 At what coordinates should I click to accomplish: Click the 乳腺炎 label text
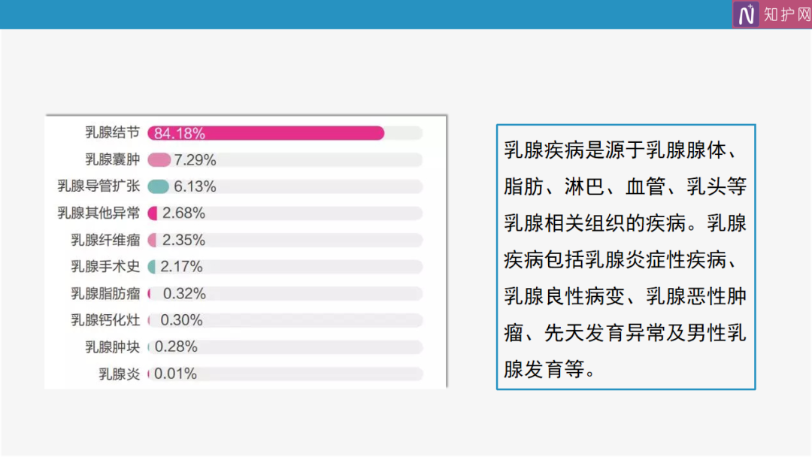(120, 374)
